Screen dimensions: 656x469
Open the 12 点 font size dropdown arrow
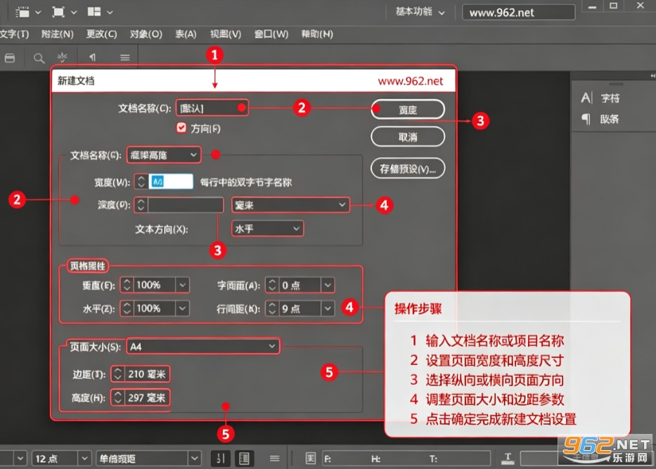tap(84, 458)
